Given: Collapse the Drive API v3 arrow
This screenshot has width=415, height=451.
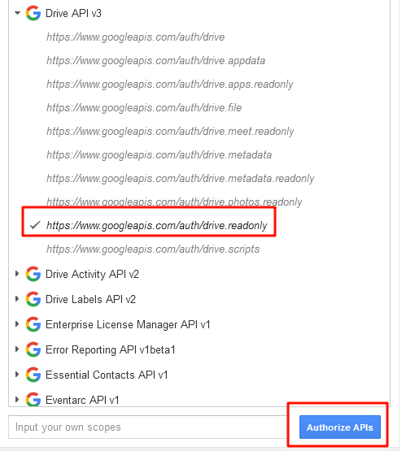Looking at the screenshot, I should 18,13.
